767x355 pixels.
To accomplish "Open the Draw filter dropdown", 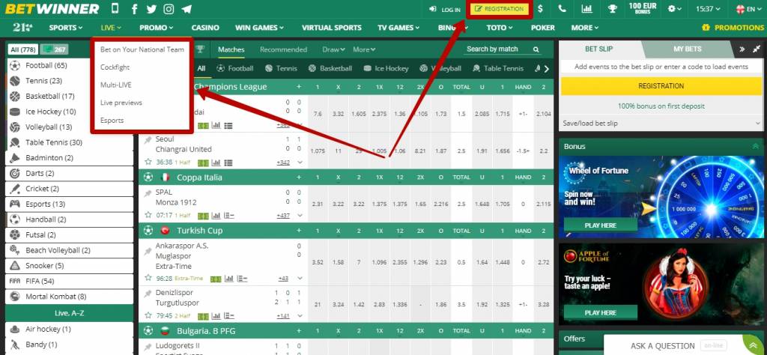I will coord(333,49).
